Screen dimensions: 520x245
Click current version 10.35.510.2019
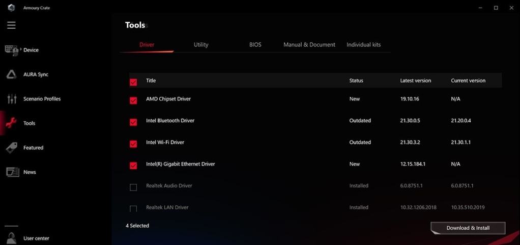[x=468, y=207]
